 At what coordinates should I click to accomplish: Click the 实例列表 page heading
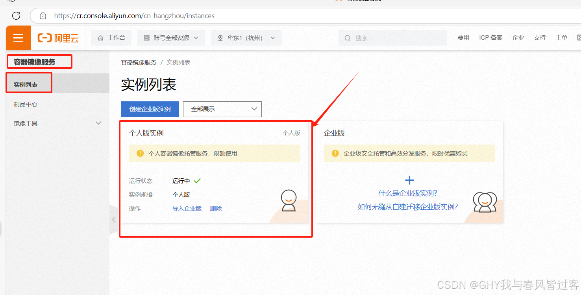click(x=149, y=84)
